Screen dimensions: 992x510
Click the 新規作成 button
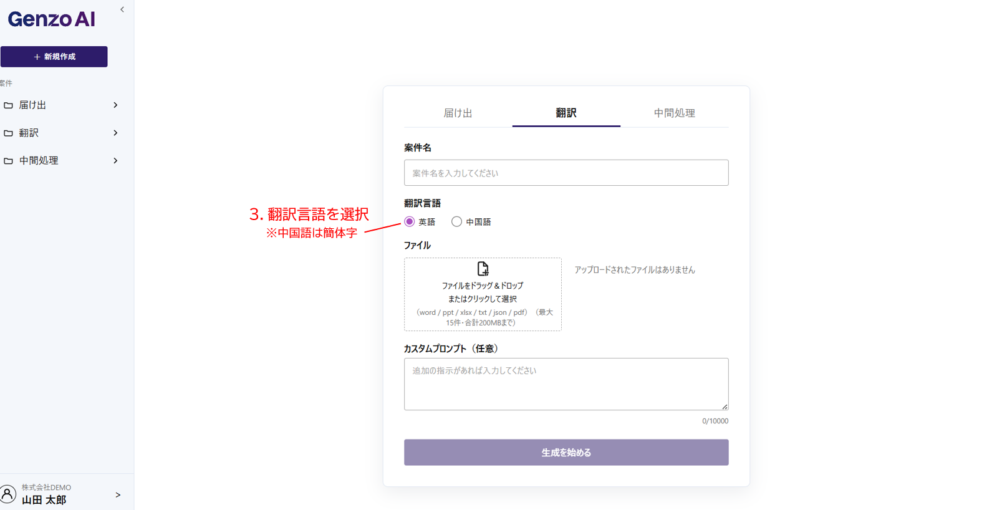click(x=54, y=57)
